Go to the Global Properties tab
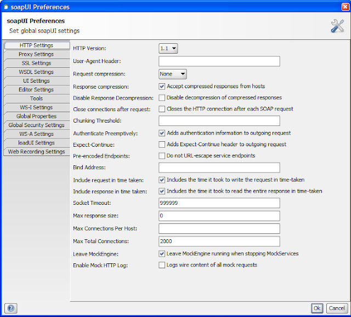 click(37, 116)
